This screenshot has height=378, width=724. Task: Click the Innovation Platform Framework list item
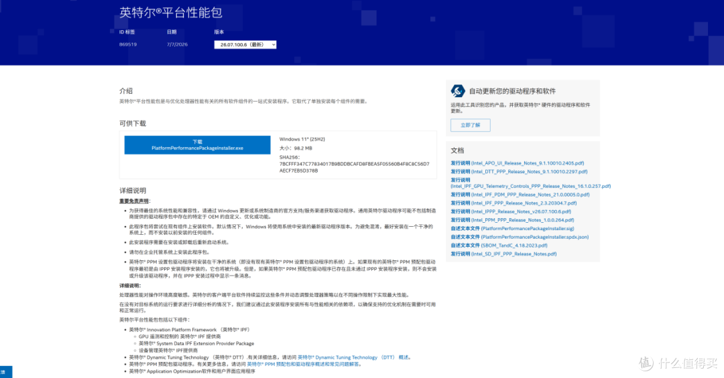(x=189, y=330)
